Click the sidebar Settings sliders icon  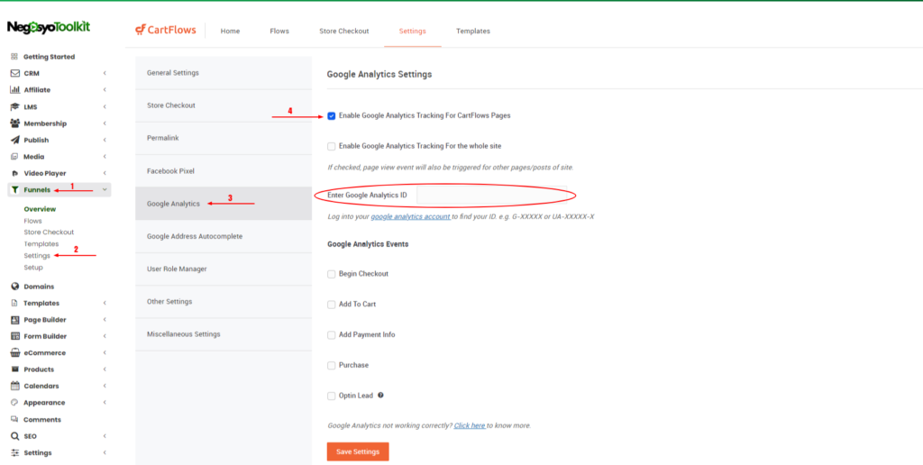(x=15, y=452)
